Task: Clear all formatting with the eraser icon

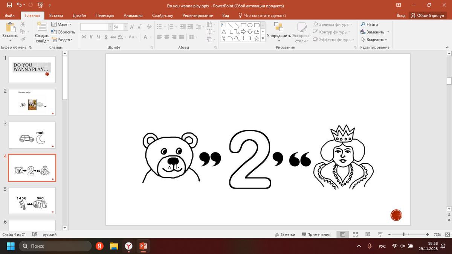Action: [149, 27]
